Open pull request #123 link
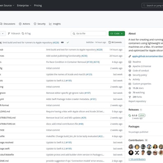The image size is (163, 163). point(89,75)
